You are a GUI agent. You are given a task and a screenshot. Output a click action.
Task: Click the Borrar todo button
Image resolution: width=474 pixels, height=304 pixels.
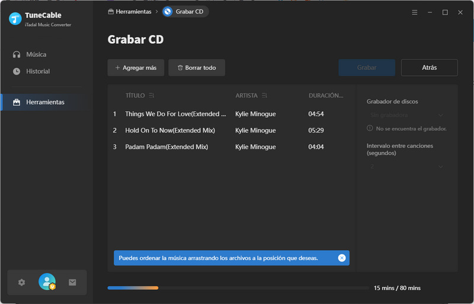[x=197, y=67]
